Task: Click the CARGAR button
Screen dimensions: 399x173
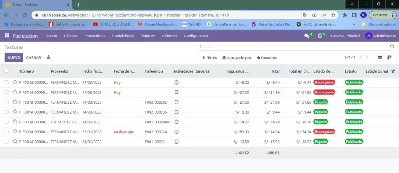Action: click(x=34, y=57)
